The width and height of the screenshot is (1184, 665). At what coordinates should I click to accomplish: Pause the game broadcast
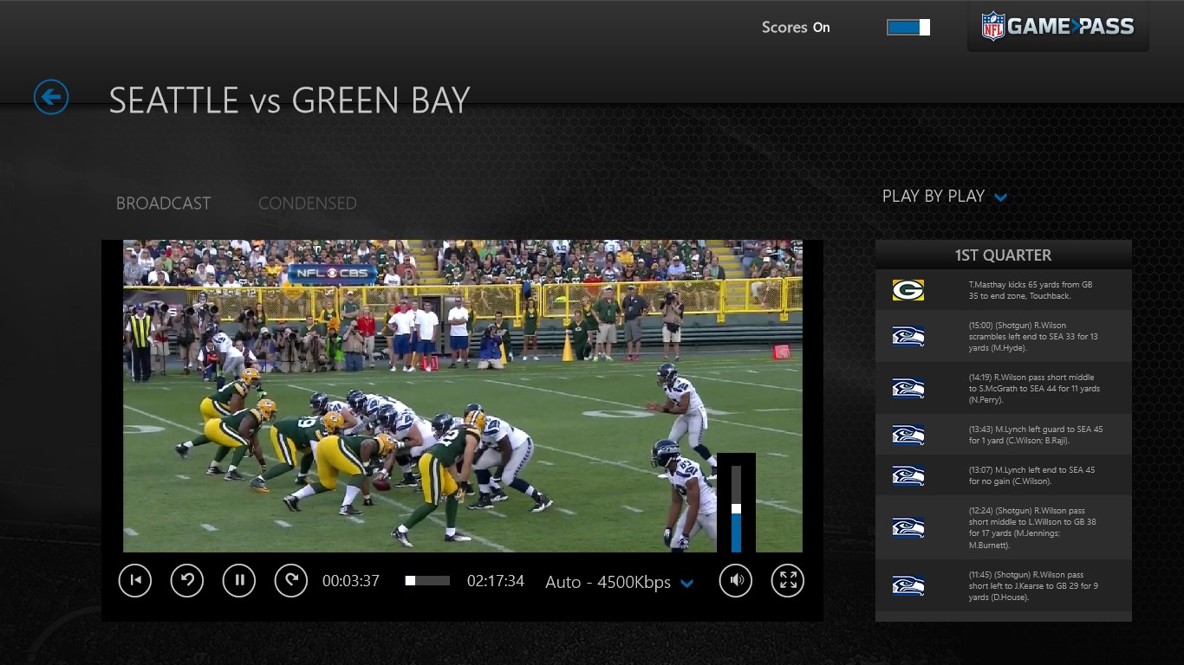[239, 581]
